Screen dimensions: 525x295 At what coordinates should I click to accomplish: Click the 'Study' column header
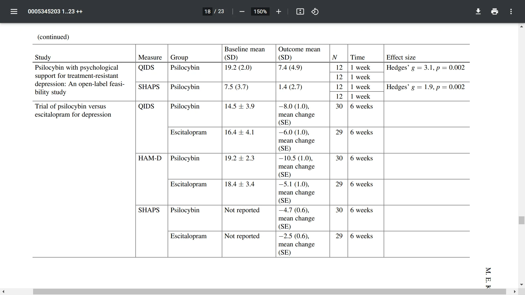coord(43,57)
